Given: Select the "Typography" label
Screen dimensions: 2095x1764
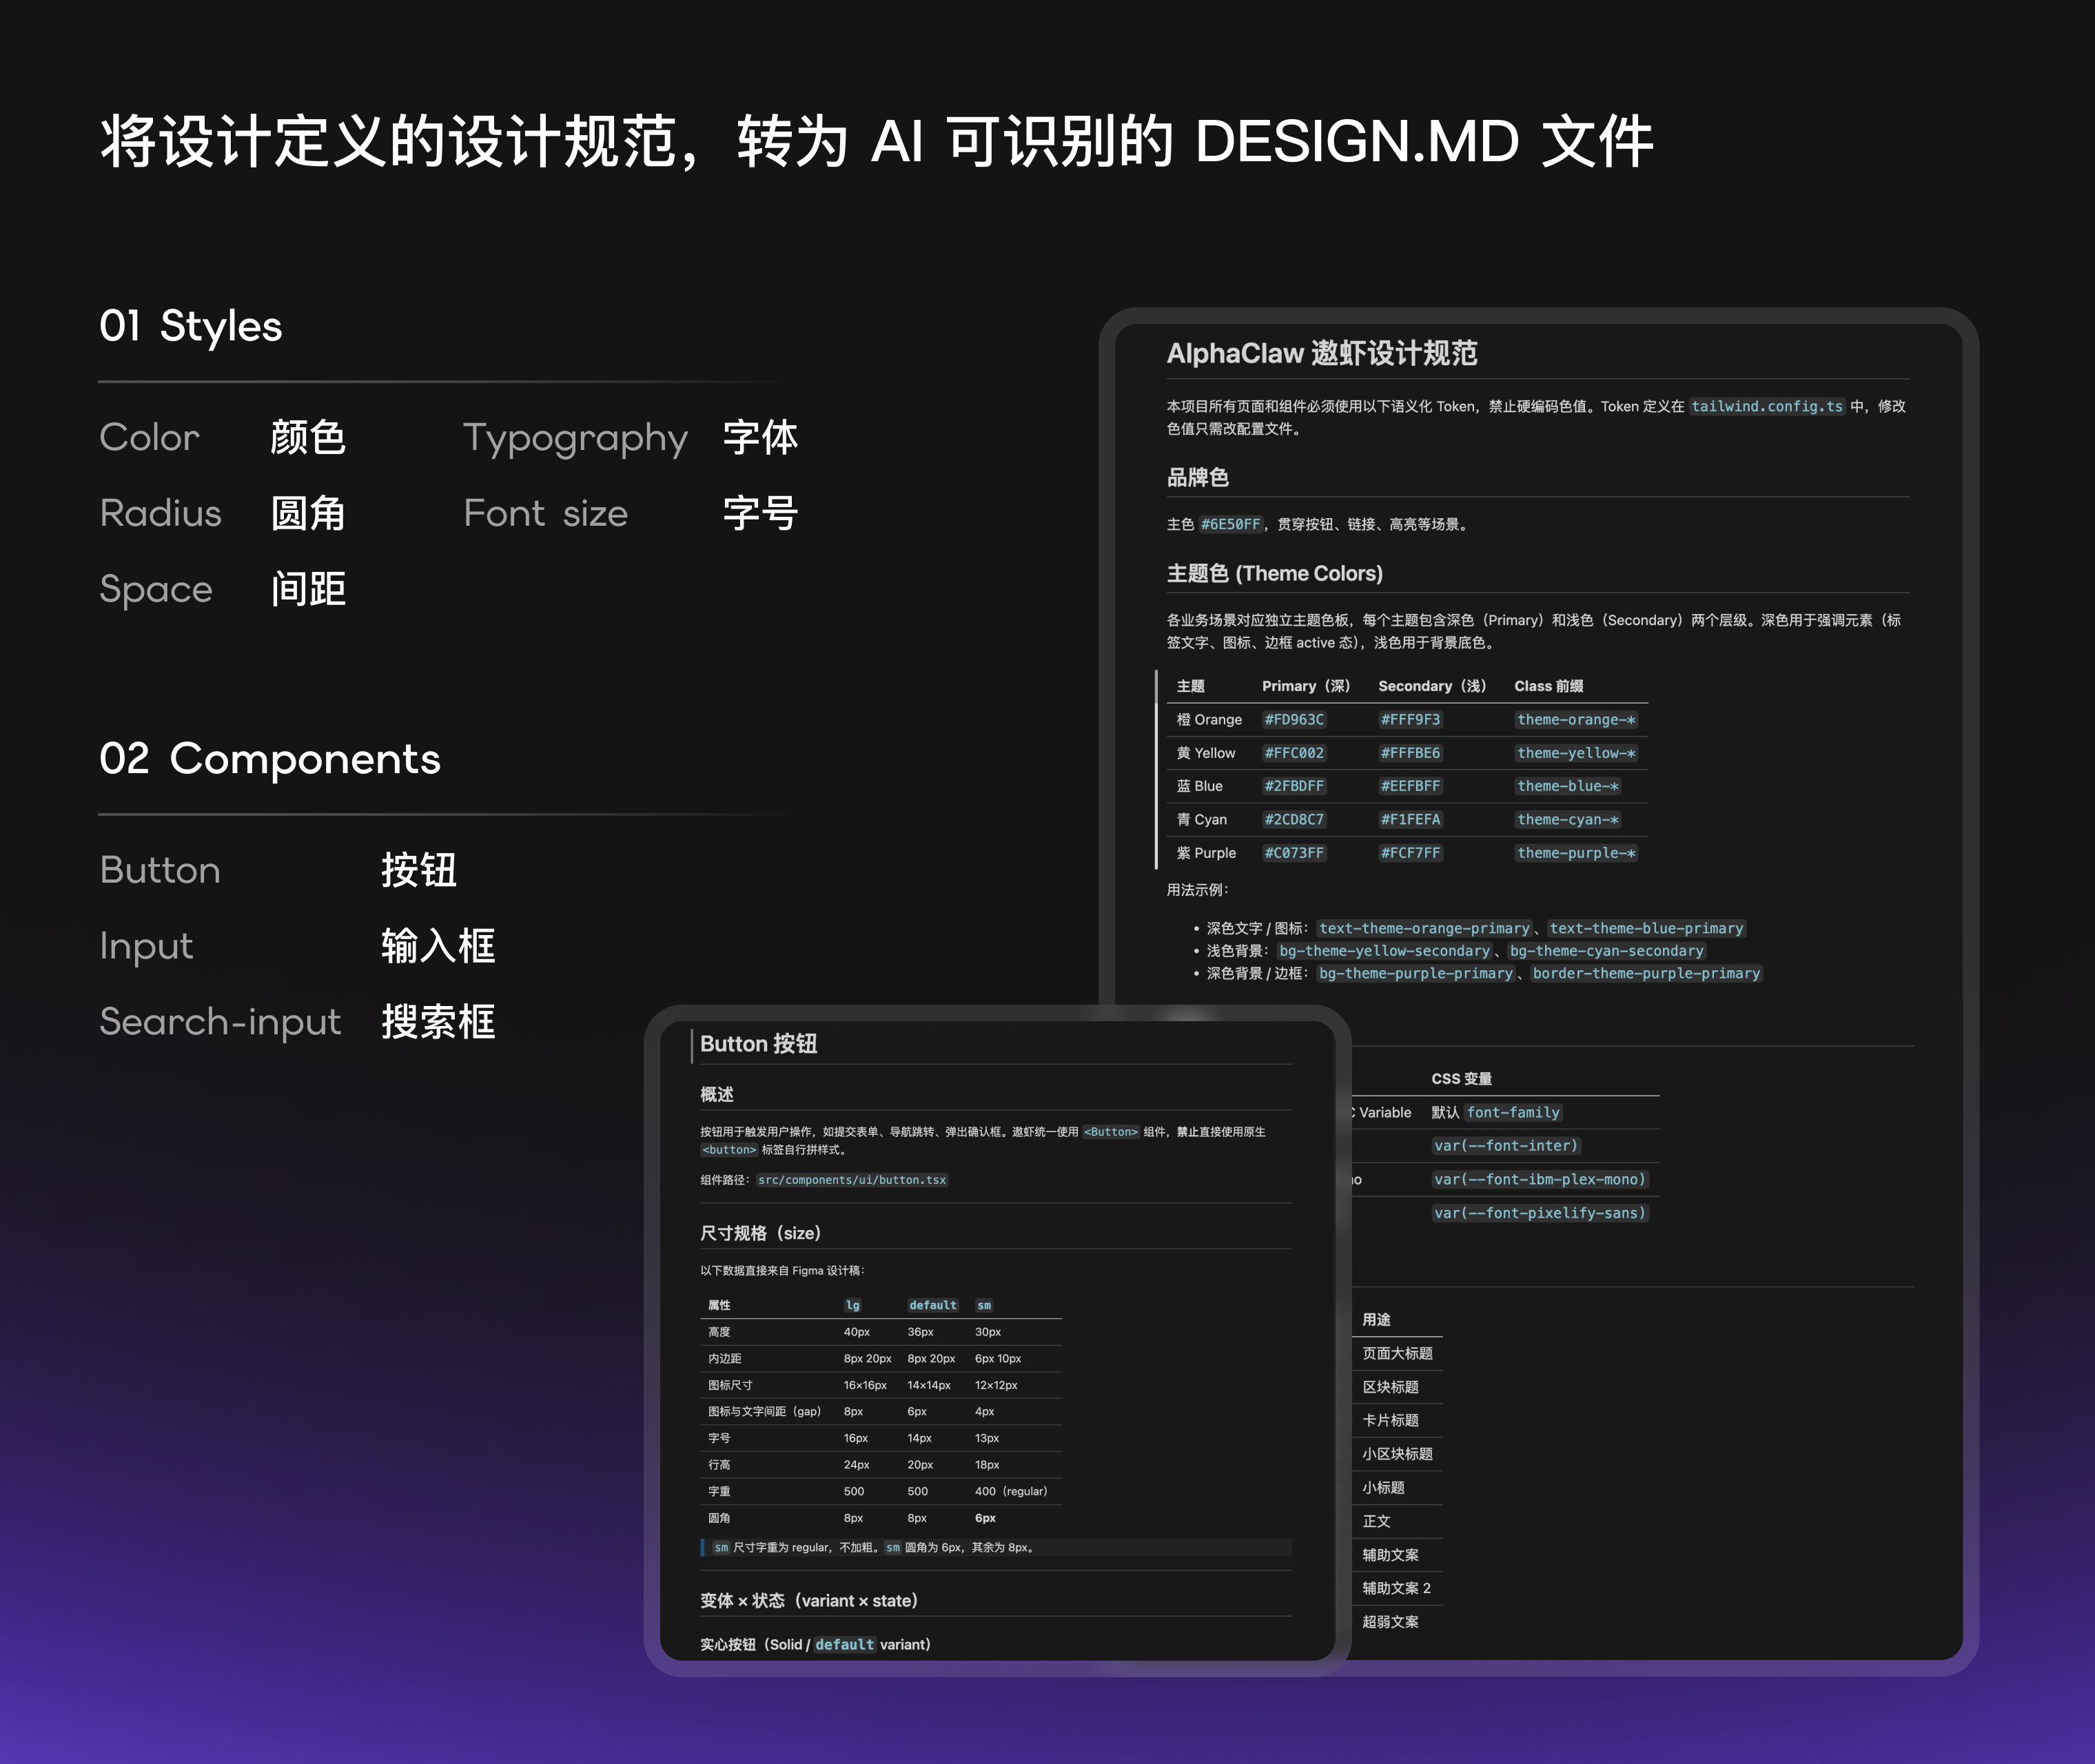Looking at the screenshot, I should pos(575,439).
